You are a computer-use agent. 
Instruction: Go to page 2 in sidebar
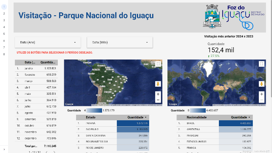coord(4,14)
